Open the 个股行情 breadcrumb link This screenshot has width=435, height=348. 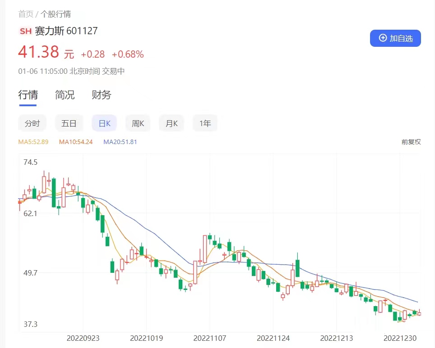pyautogui.click(x=56, y=14)
